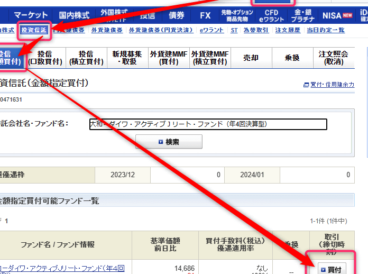This screenshot has height=274, width=368.
Task: Click the 投資信託 sub-navigation link
Action: click(x=34, y=30)
